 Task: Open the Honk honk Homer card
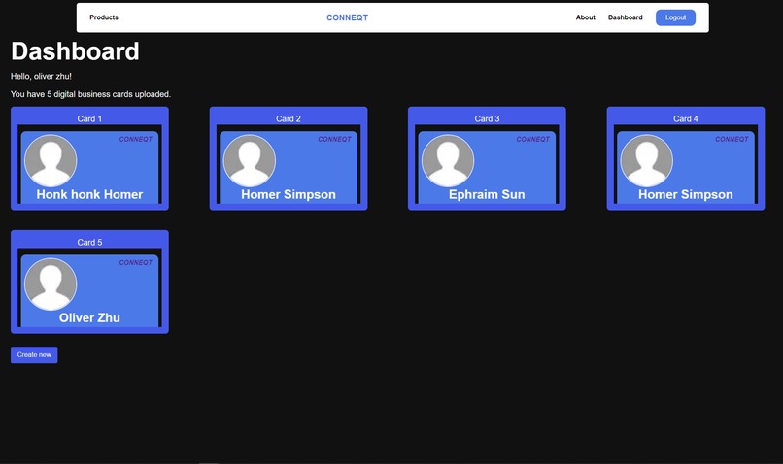point(89,158)
